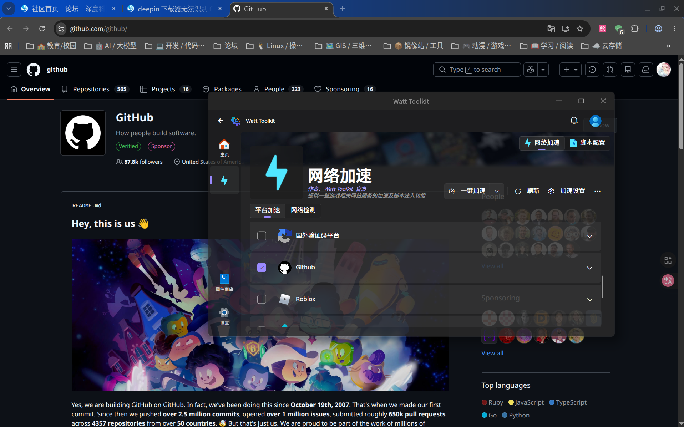This screenshot has width=684, height=427.
Task: Click GitHub search input field
Action: pos(477,70)
